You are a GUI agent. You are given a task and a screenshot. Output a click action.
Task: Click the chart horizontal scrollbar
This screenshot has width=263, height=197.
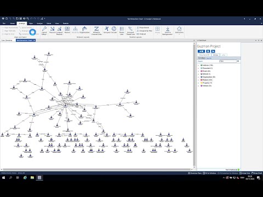point(96,170)
